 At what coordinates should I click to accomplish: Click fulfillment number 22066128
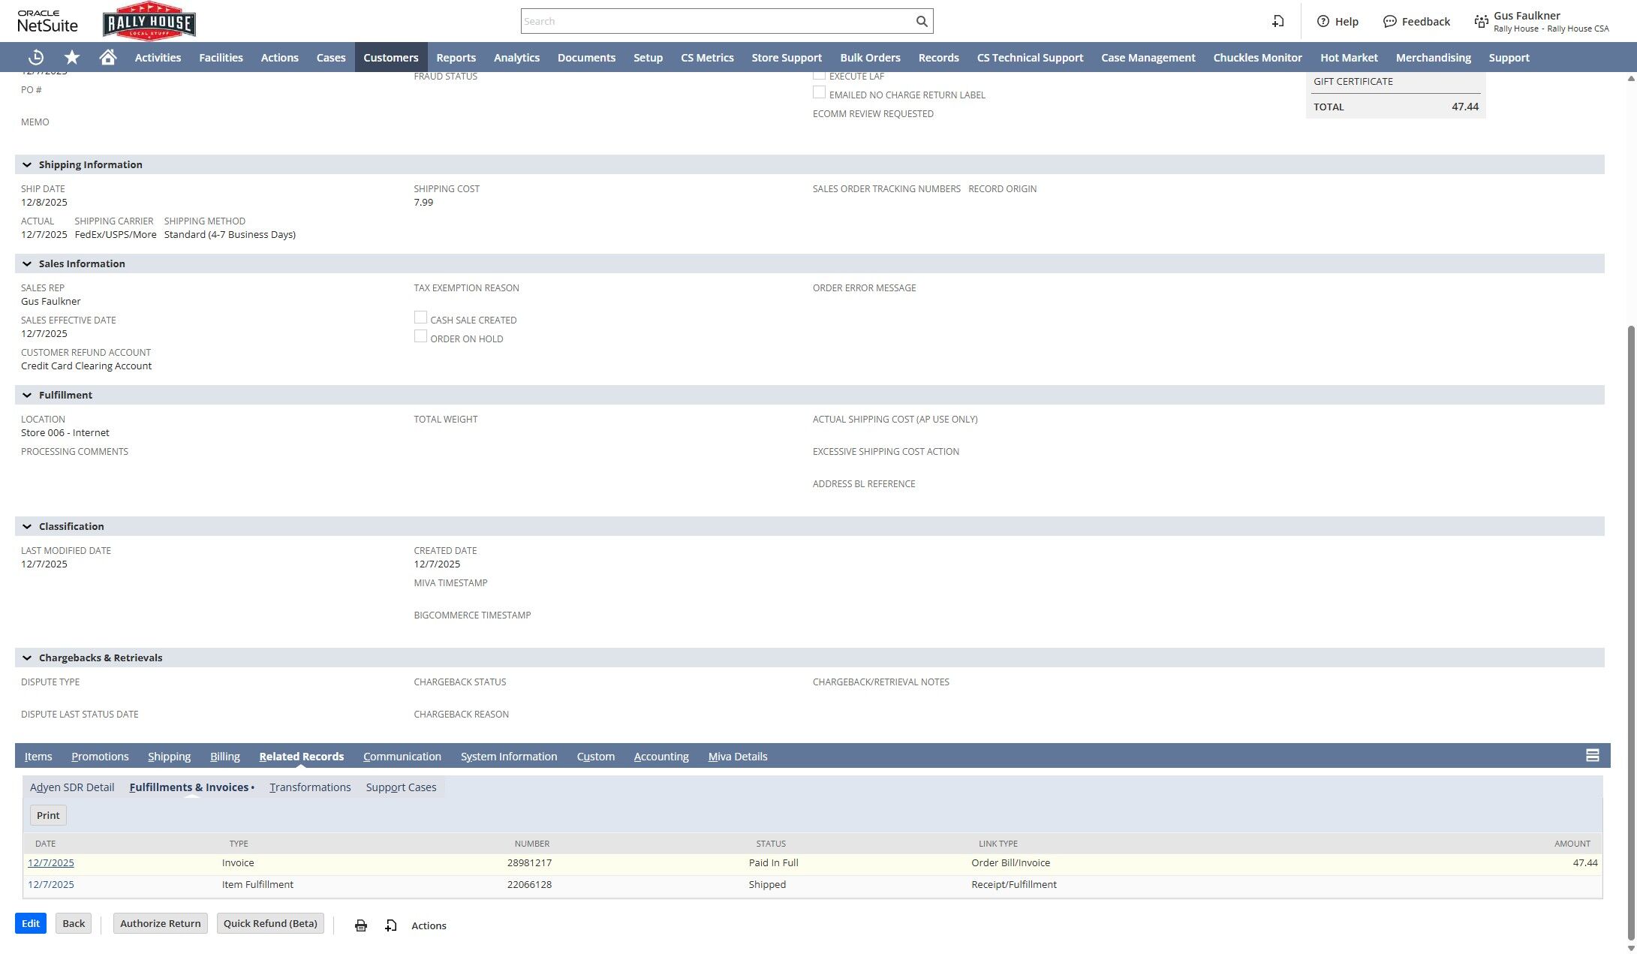point(529,885)
